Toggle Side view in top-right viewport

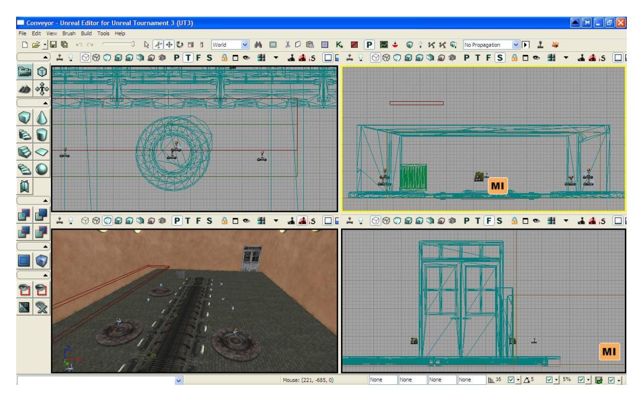coord(500,58)
